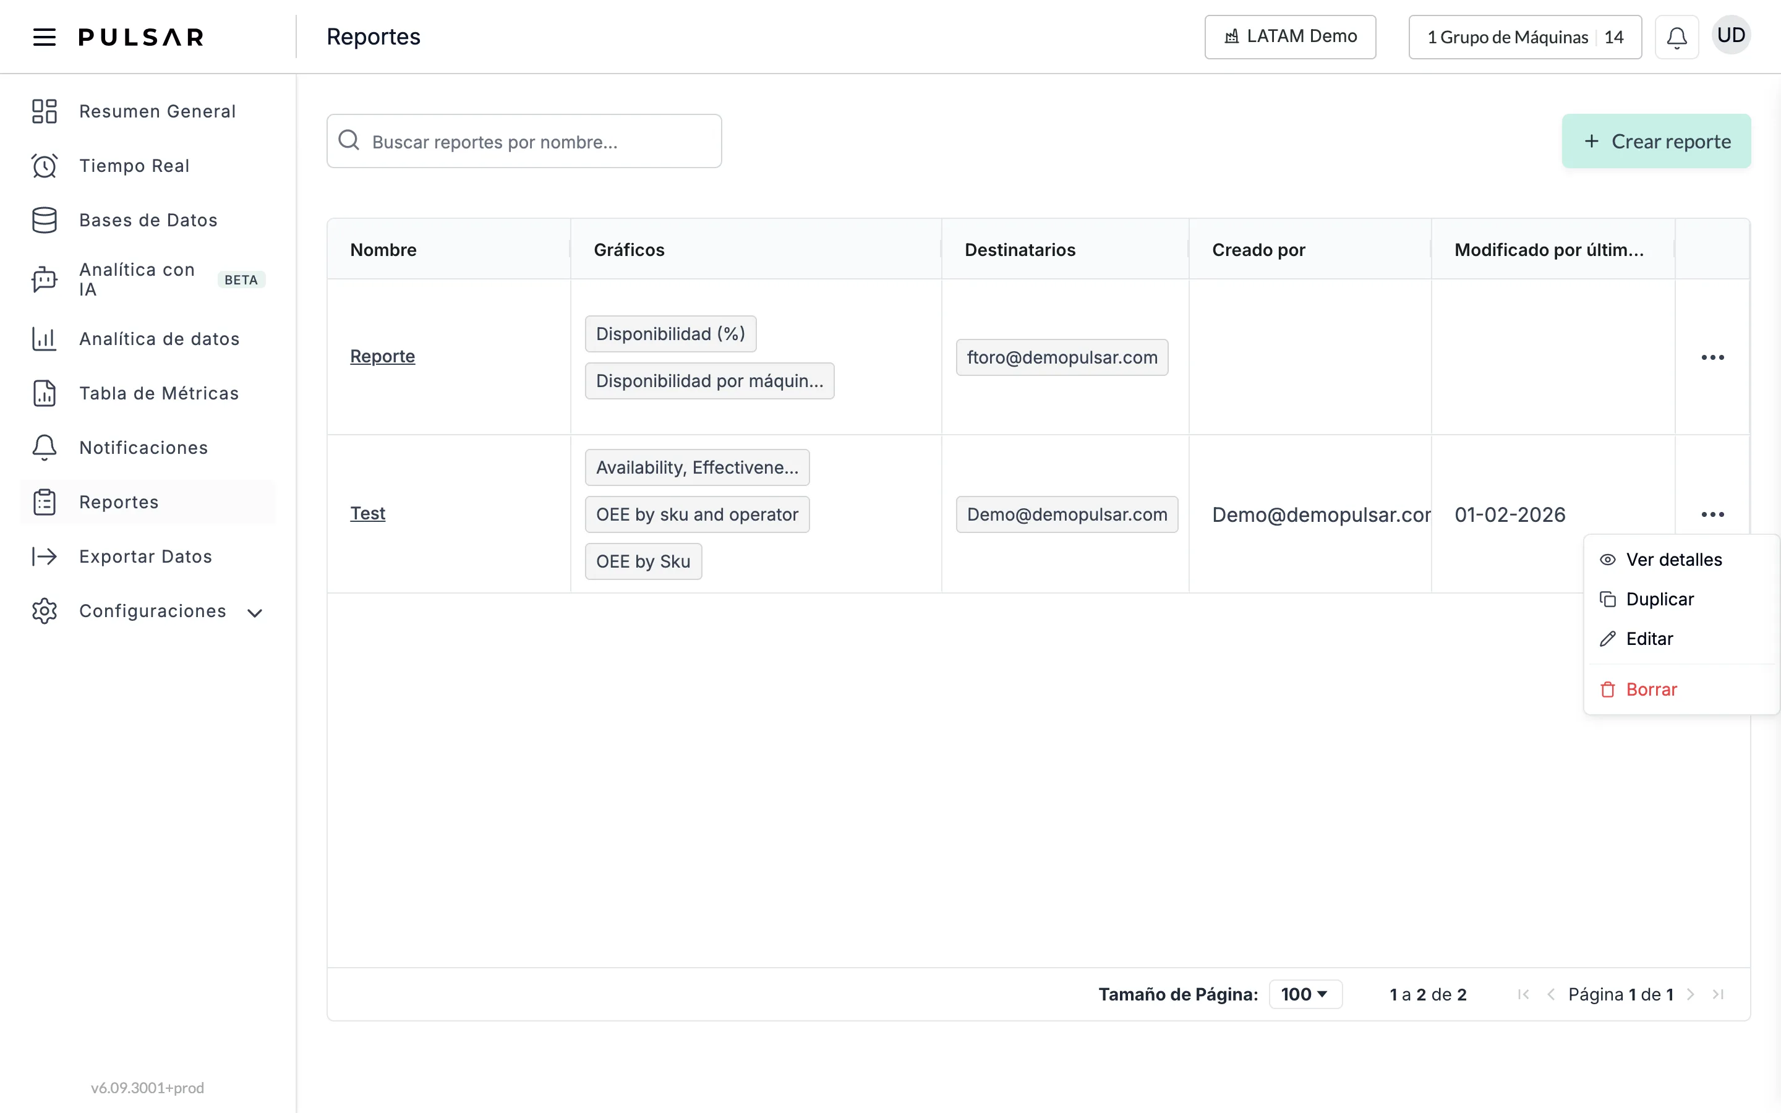The width and height of the screenshot is (1781, 1113).
Task: Choose Borrar from context menu
Action: [x=1681, y=689]
